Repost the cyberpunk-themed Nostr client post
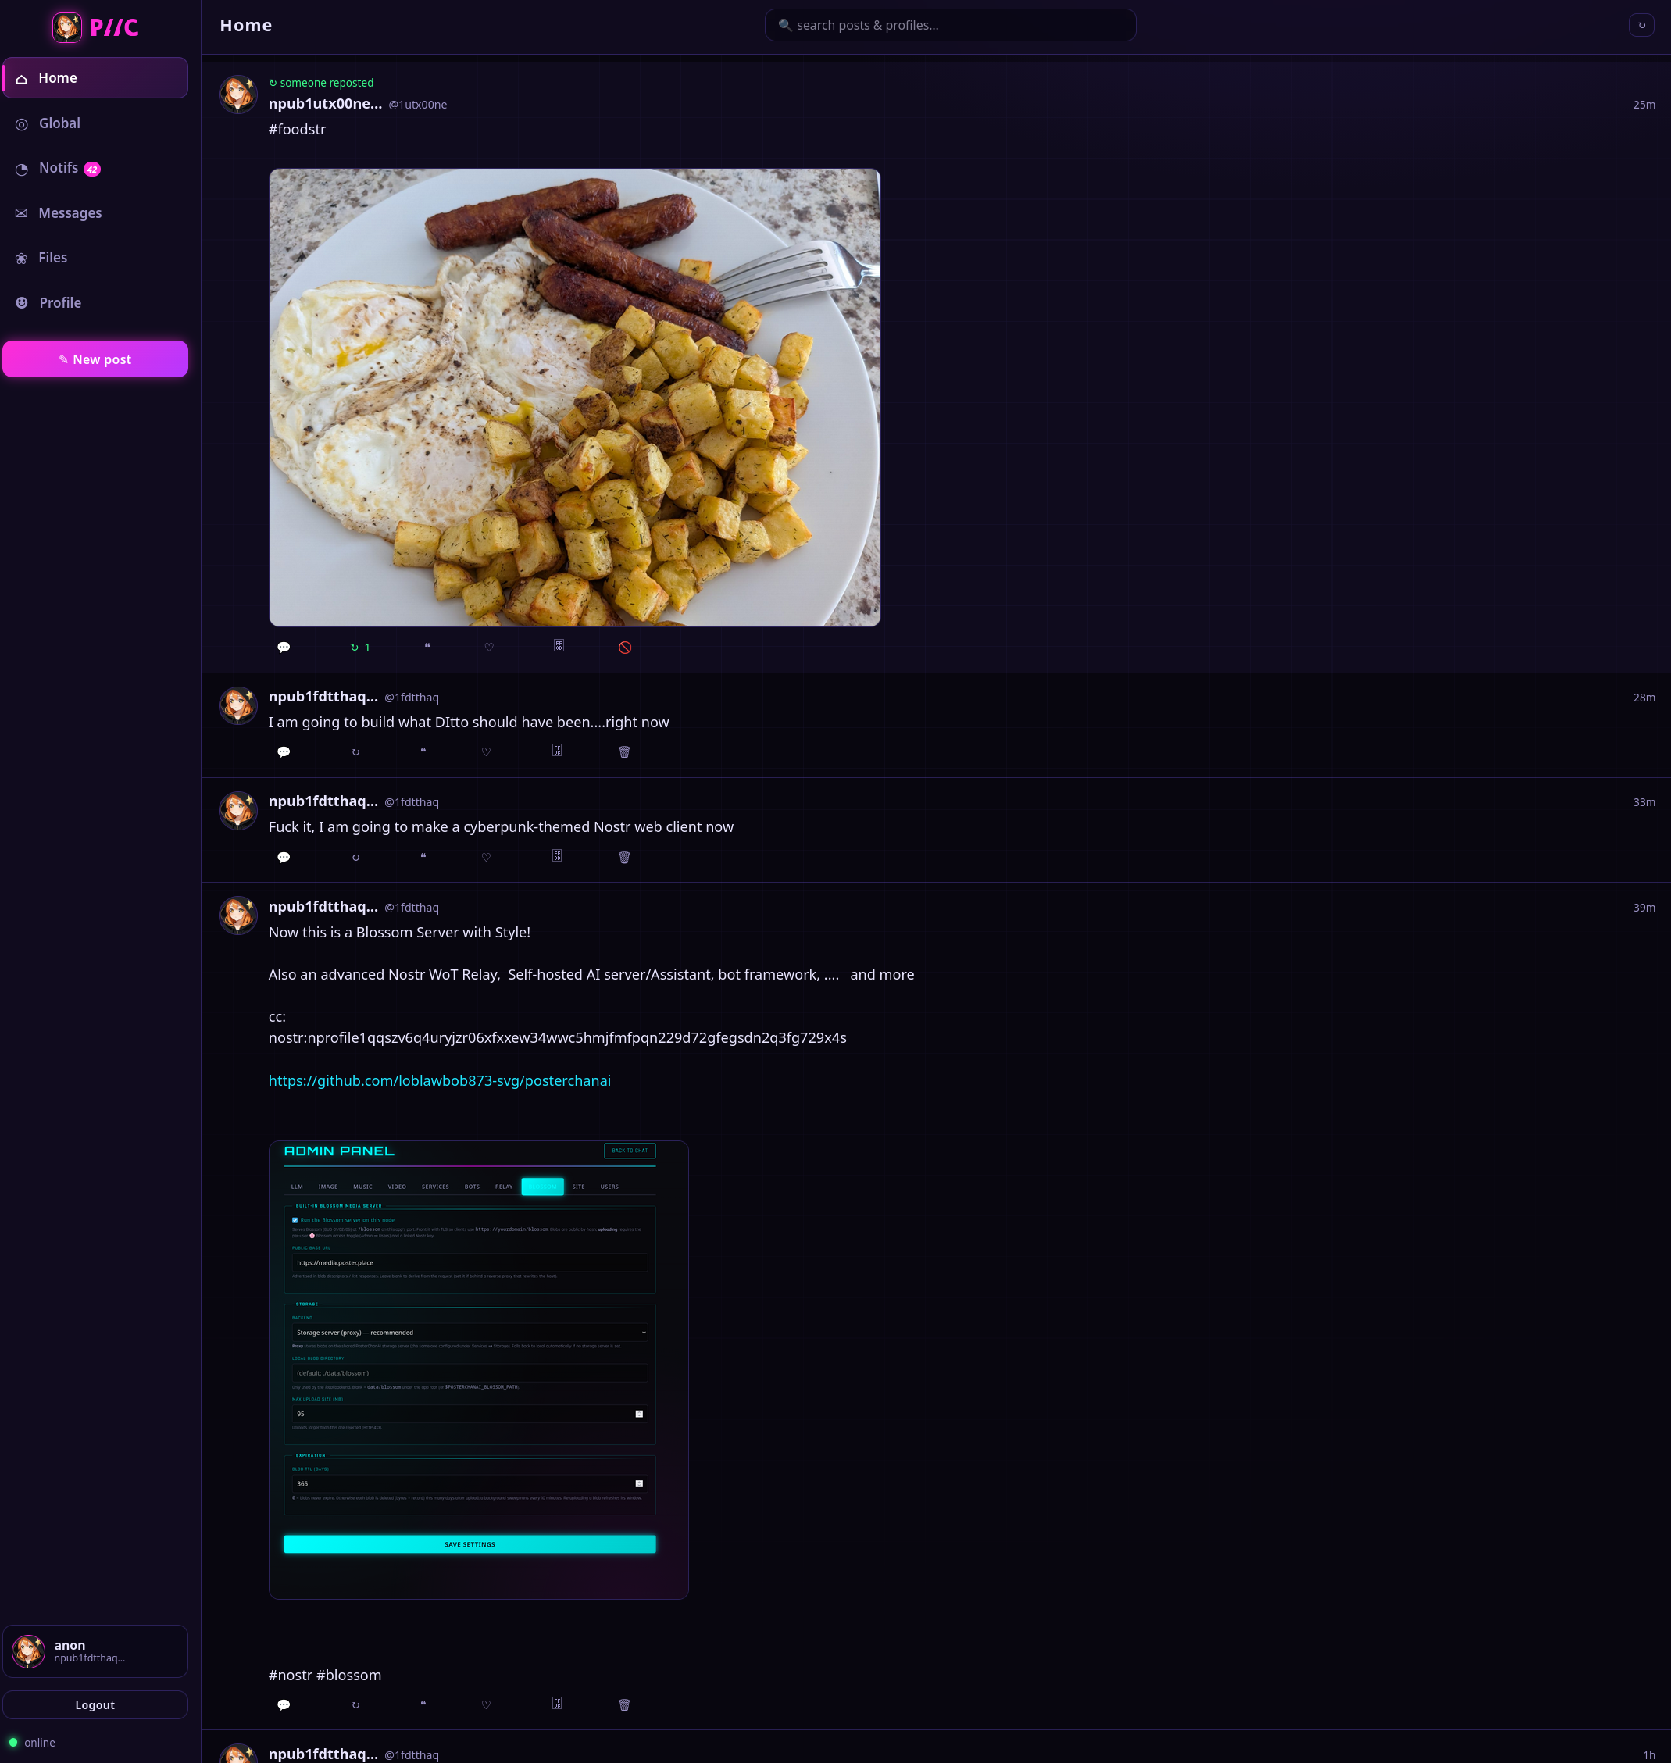 tap(355, 857)
